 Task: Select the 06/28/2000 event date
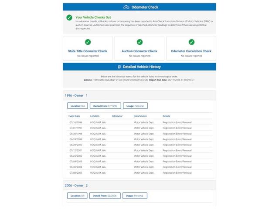coord(76,145)
